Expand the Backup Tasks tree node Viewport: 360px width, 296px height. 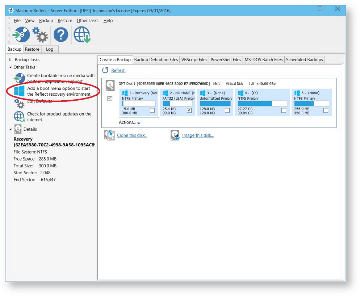11,59
